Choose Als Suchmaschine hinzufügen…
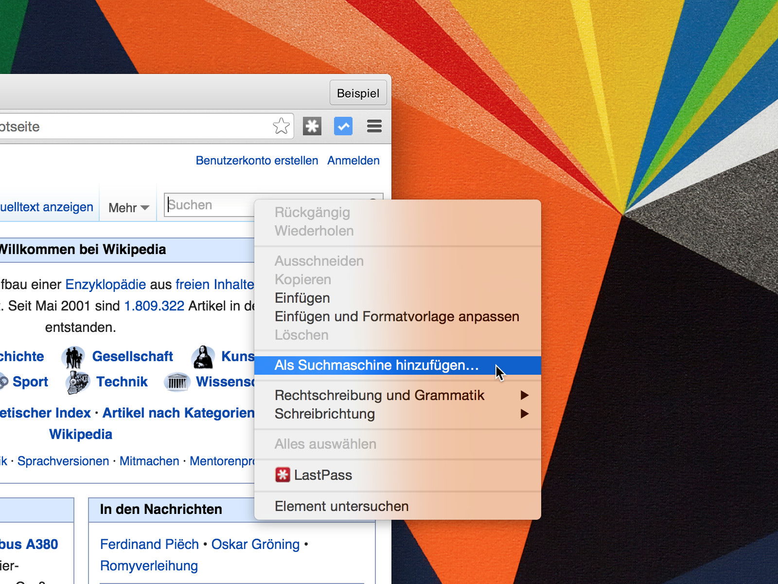 (x=398, y=365)
